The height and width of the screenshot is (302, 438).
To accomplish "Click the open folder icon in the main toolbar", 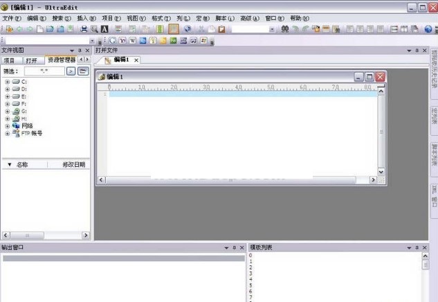I will click(50, 29).
